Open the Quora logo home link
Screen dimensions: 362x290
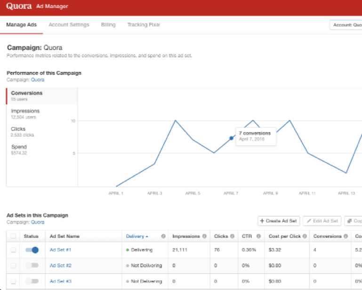click(19, 6)
